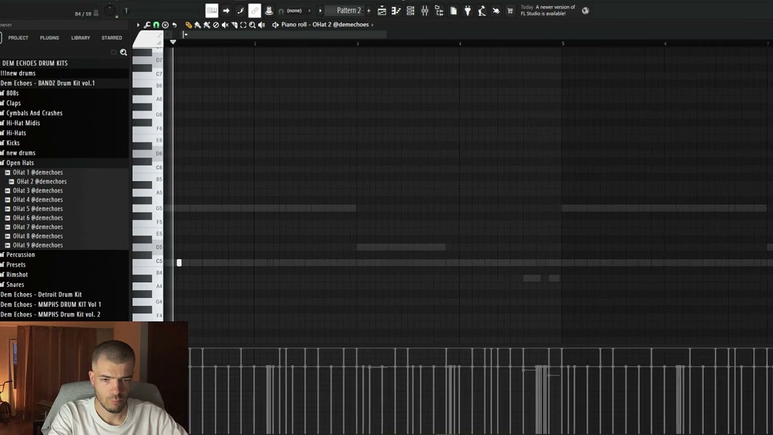Expand Cymbals And Crashes folder
Viewport: 773px width, 435px height.
(x=34, y=113)
